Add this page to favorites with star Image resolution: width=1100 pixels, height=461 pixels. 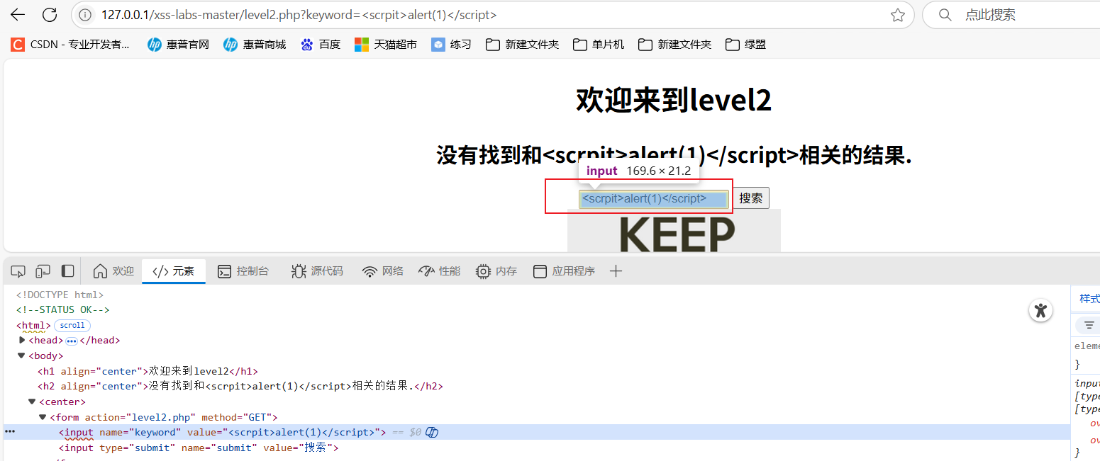tap(898, 15)
